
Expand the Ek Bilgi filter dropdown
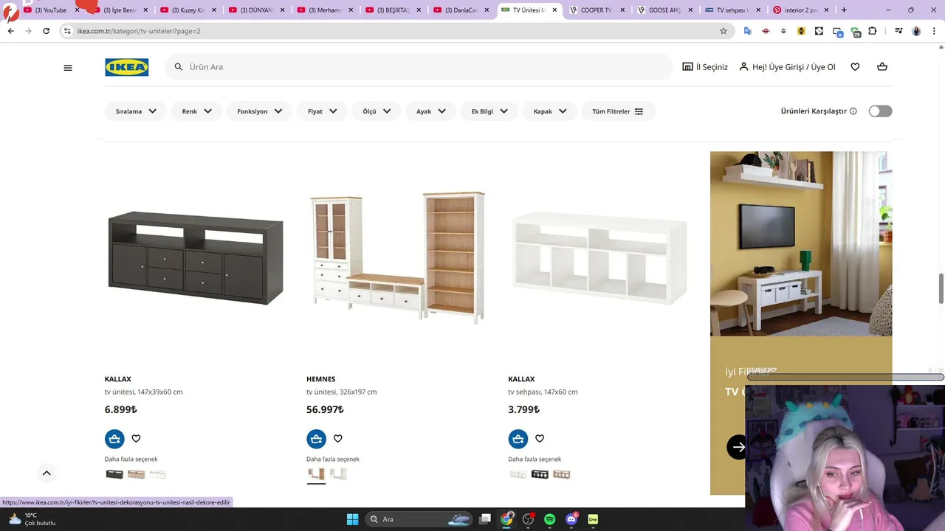[489, 111]
